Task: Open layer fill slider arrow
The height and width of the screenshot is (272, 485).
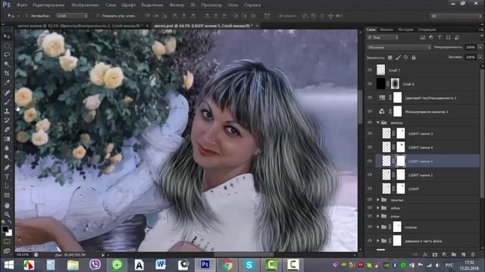Action: 480,57
